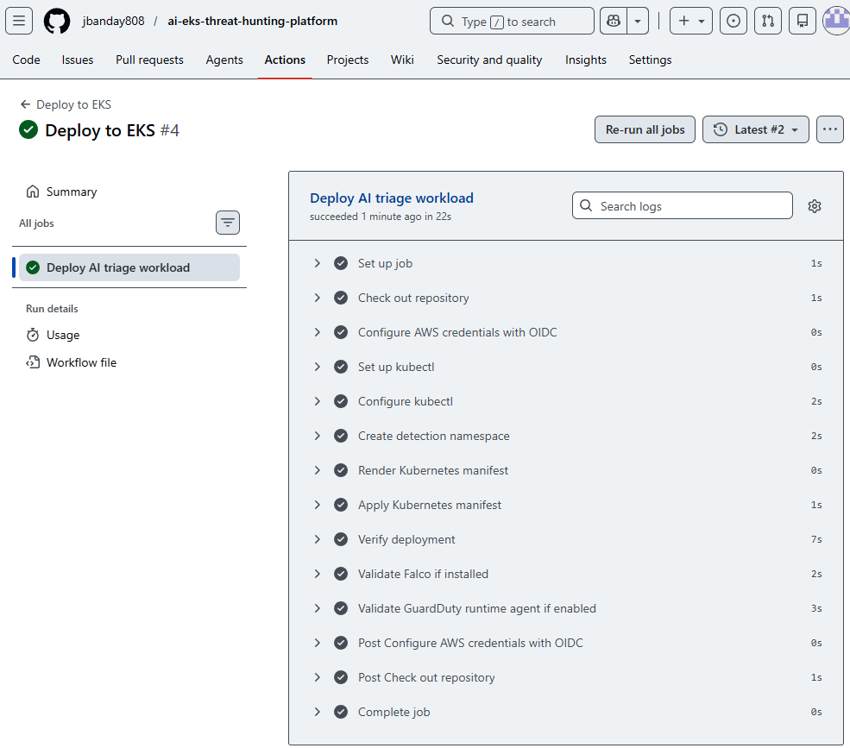Expand Post Check out repository step

click(566, 677)
